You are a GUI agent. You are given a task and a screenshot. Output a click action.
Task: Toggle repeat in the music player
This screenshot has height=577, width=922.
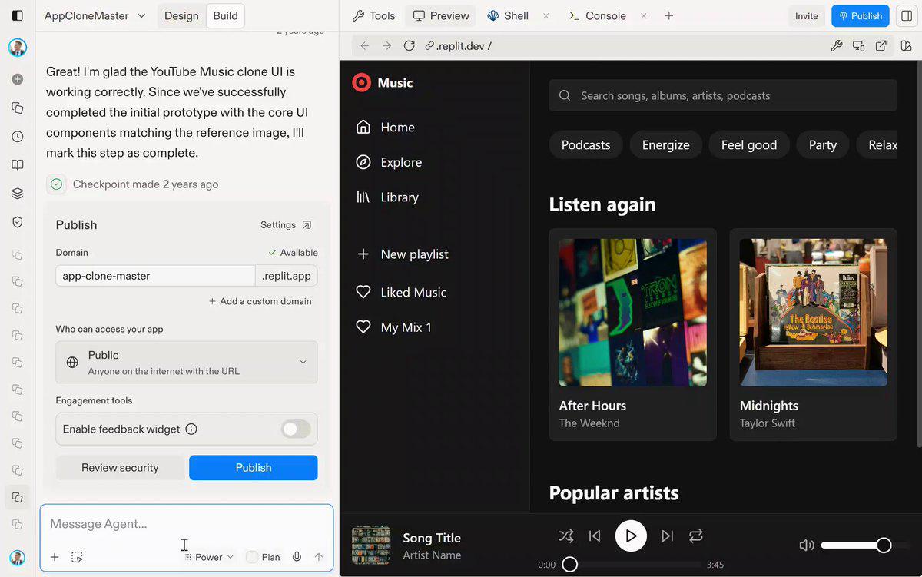point(696,536)
